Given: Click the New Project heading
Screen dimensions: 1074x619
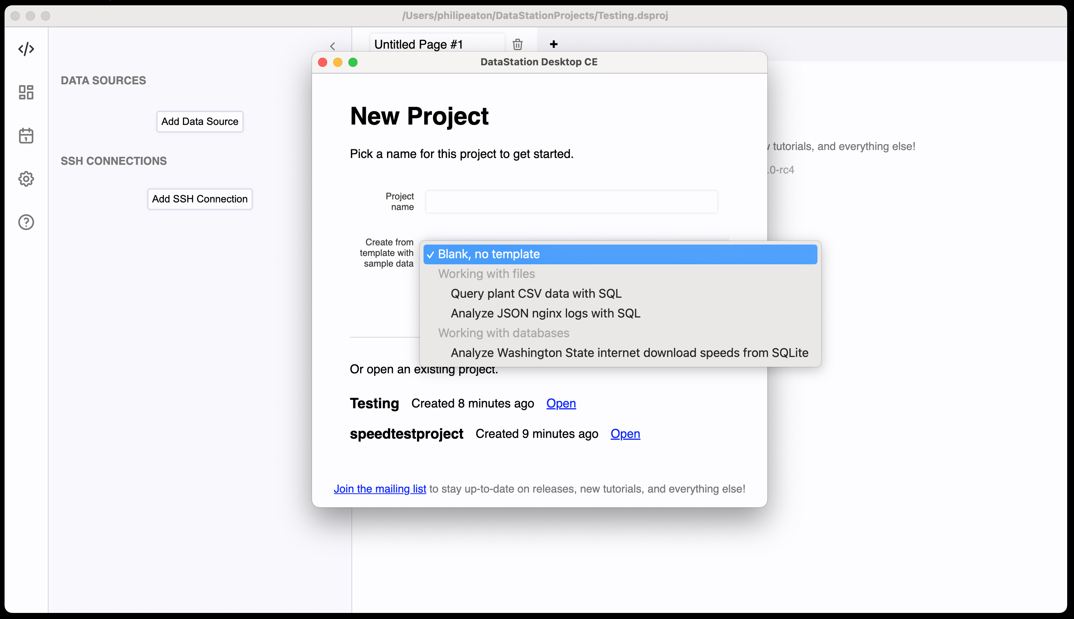Looking at the screenshot, I should tap(419, 116).
